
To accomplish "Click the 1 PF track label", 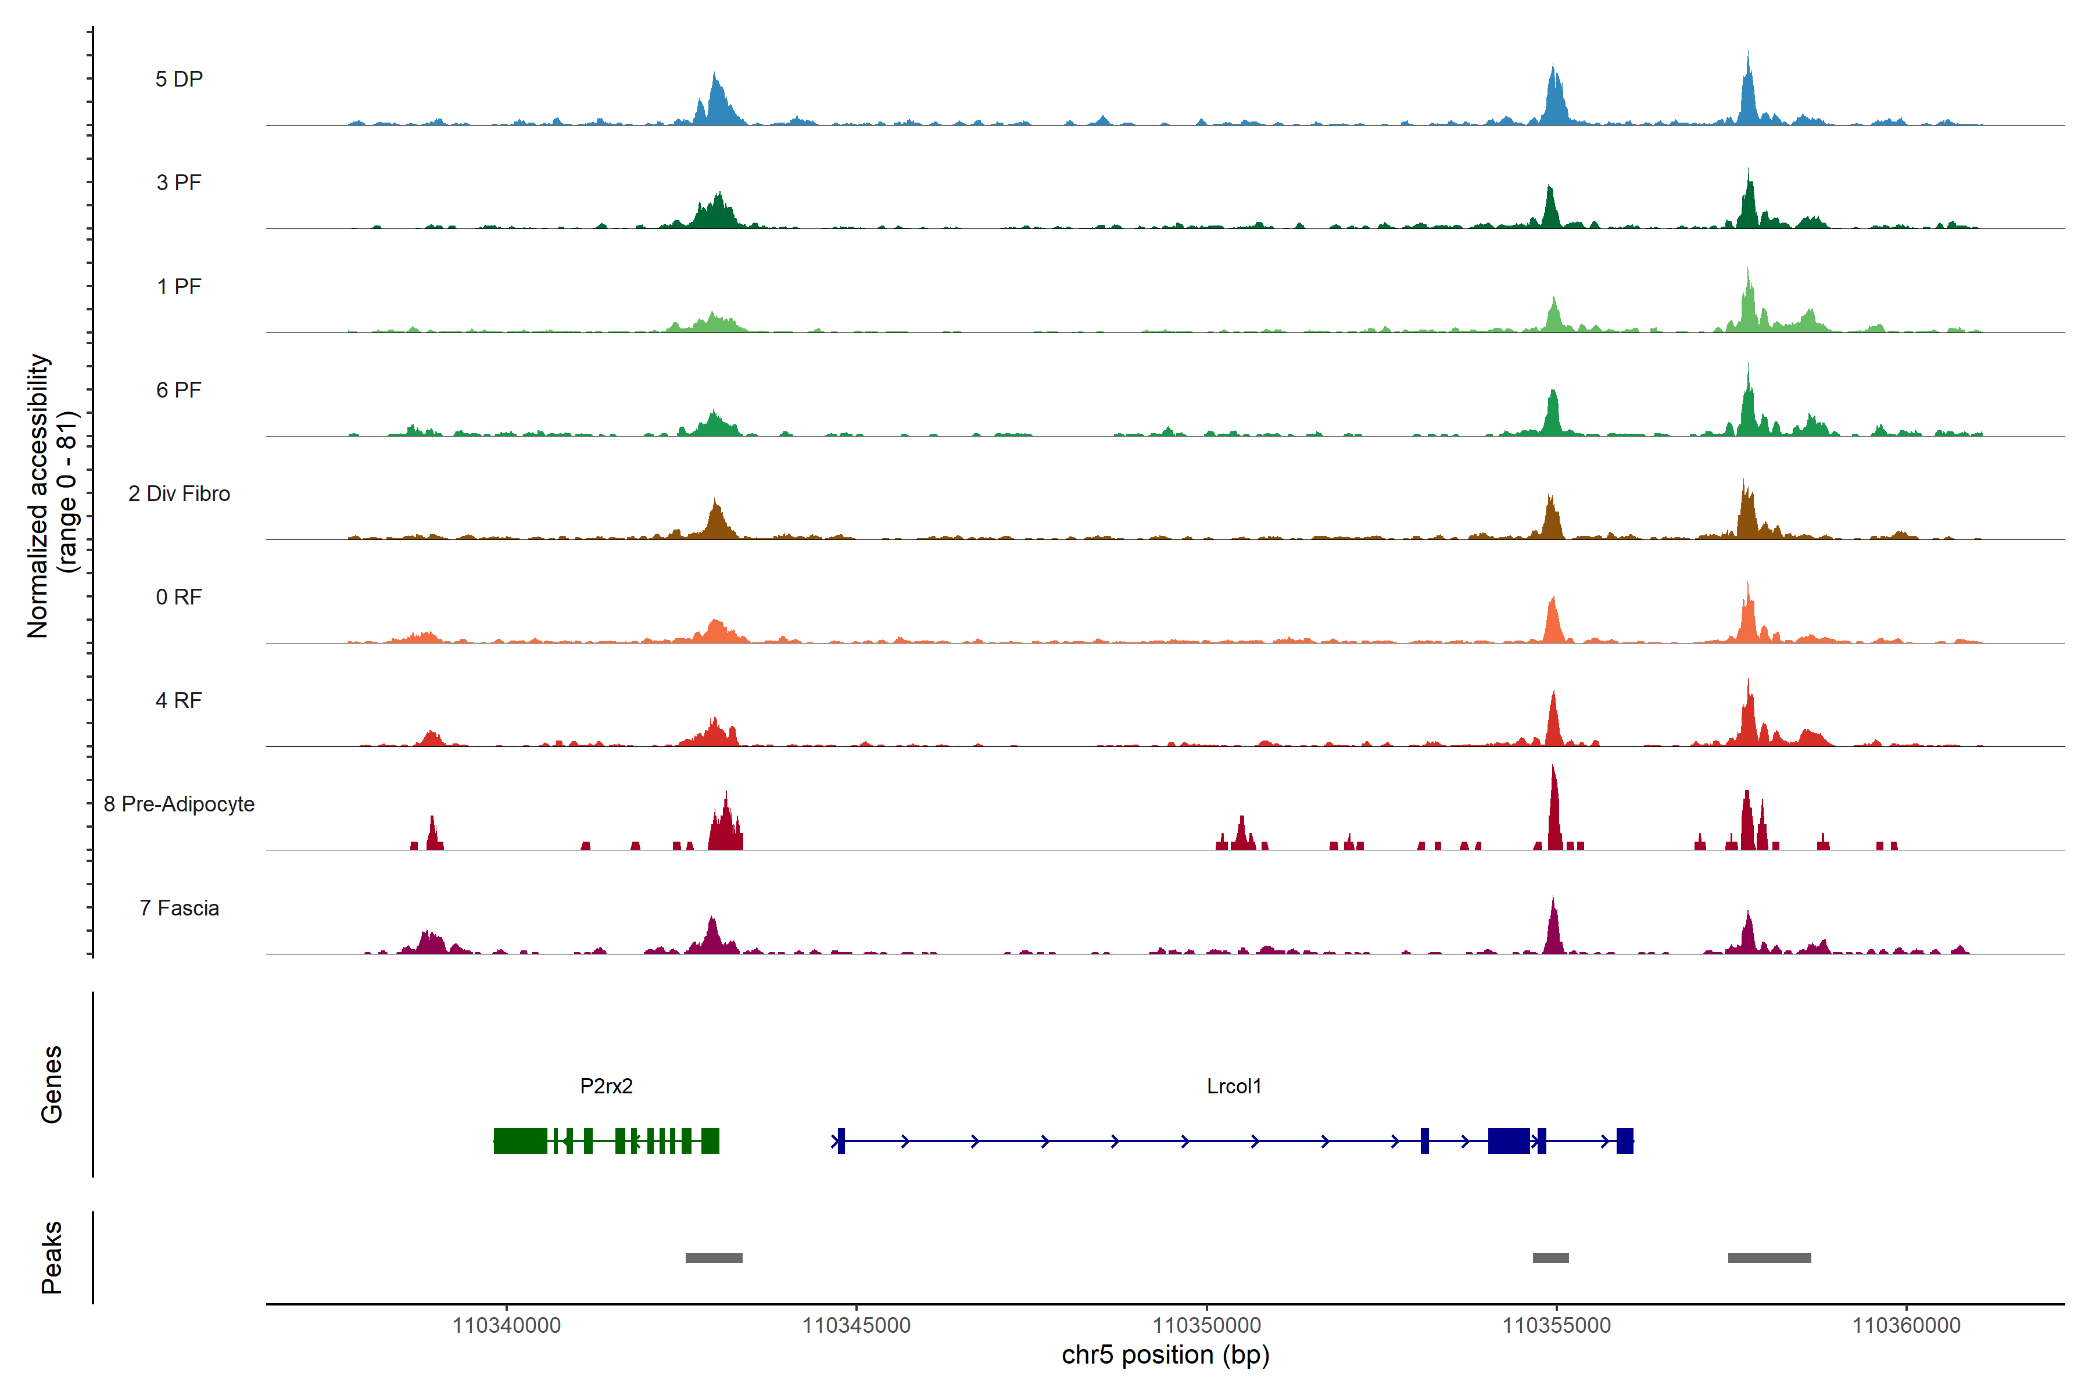I will (x=179, y=287).
